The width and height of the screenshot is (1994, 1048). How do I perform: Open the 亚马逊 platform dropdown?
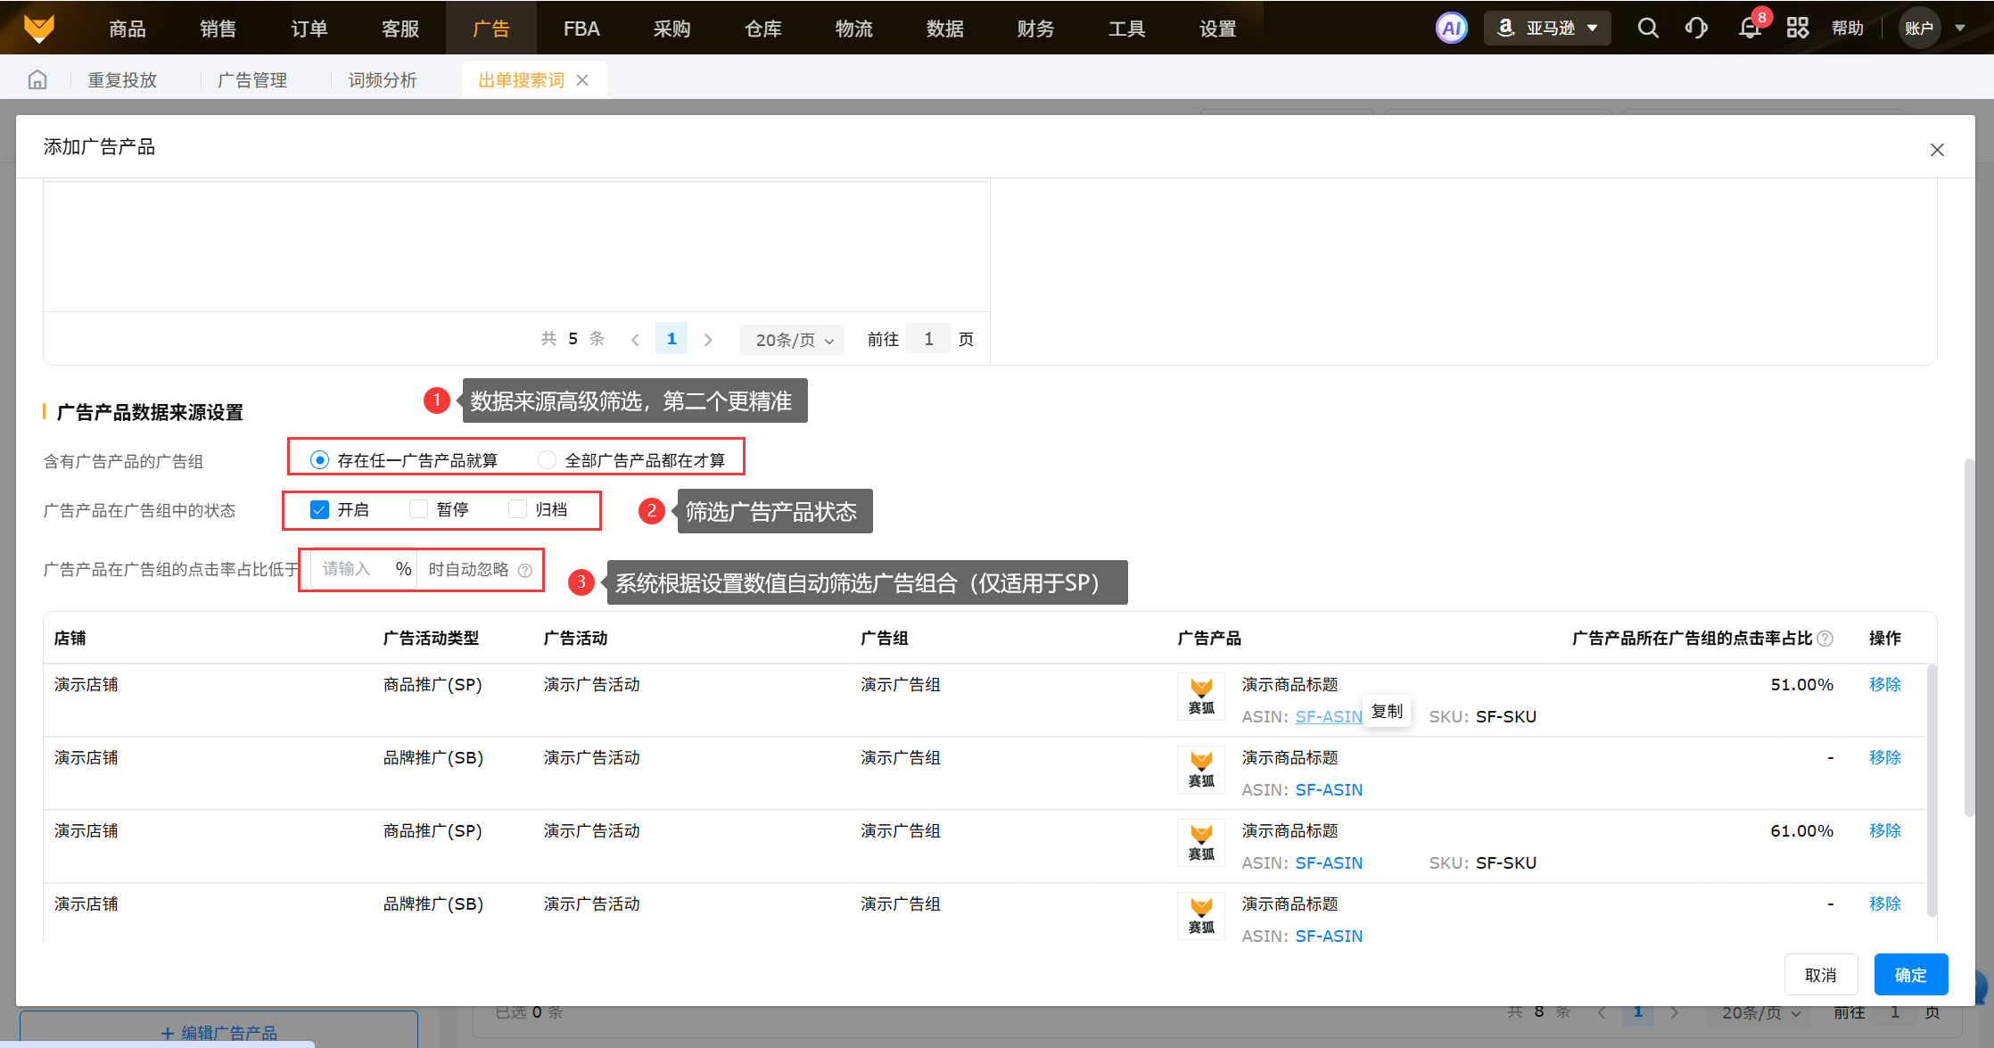tap(1547, 29)
